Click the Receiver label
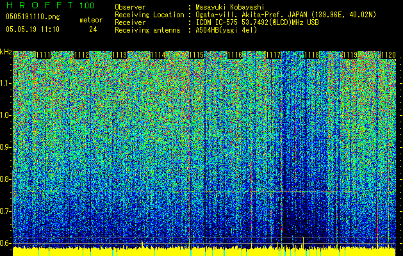The image size is (403, 256). pyautogui.click(x=130, y=22)
